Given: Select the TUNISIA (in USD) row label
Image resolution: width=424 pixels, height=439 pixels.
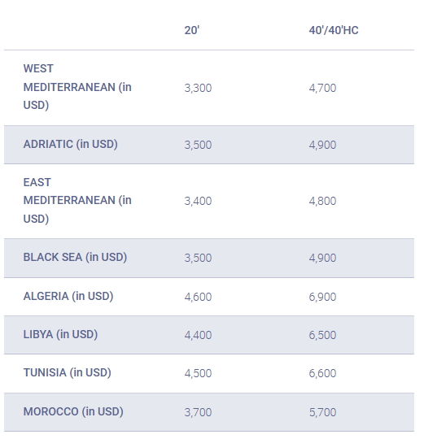Looking at the screenshot, I should (68, 373).
